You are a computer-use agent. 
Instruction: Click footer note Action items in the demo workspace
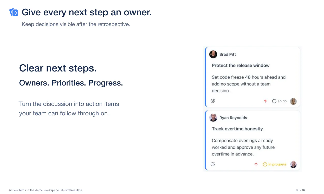(45, 190)
